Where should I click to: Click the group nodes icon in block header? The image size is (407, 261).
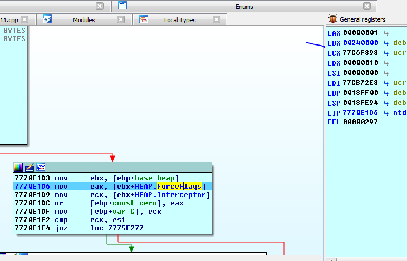coord(41,167)
